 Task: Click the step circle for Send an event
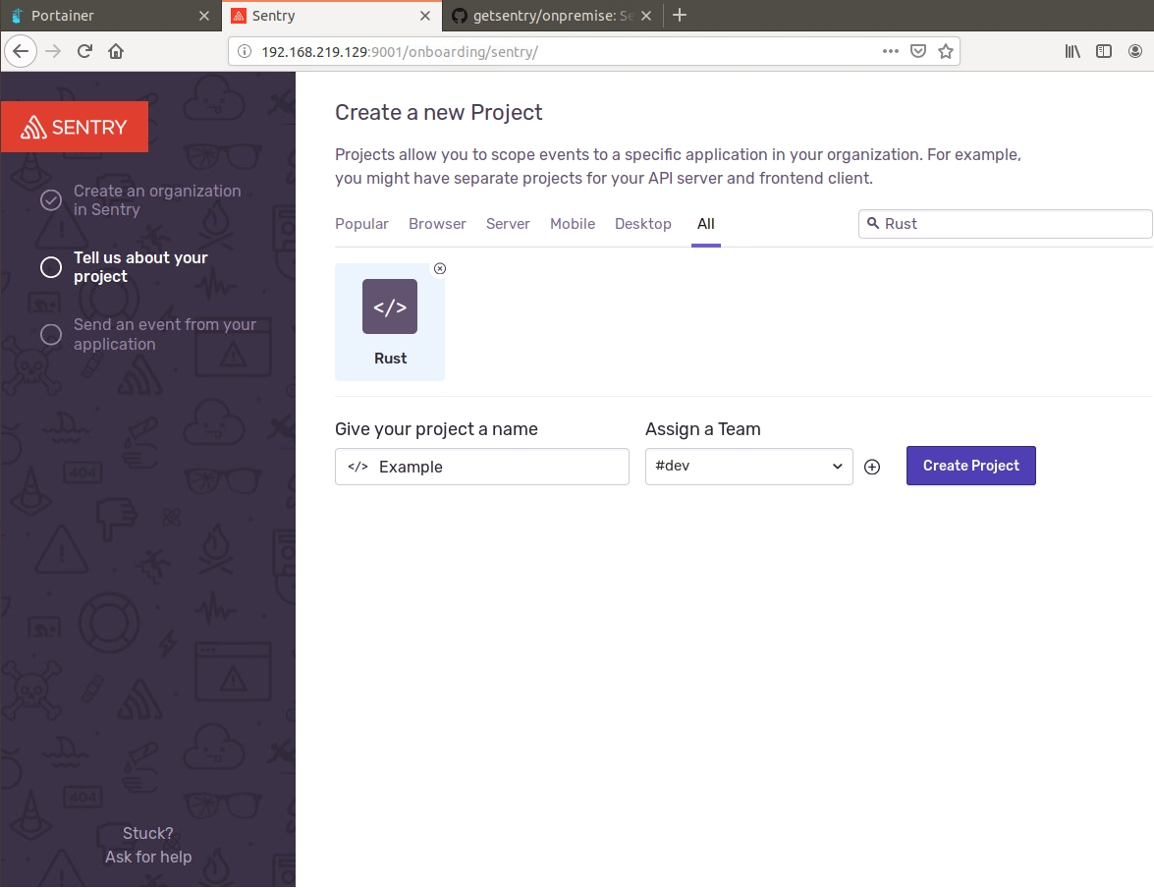(51, 334)
